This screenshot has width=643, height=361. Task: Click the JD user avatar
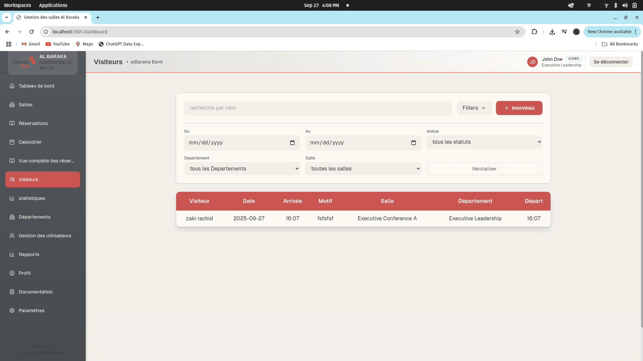(x=532, y=62)
